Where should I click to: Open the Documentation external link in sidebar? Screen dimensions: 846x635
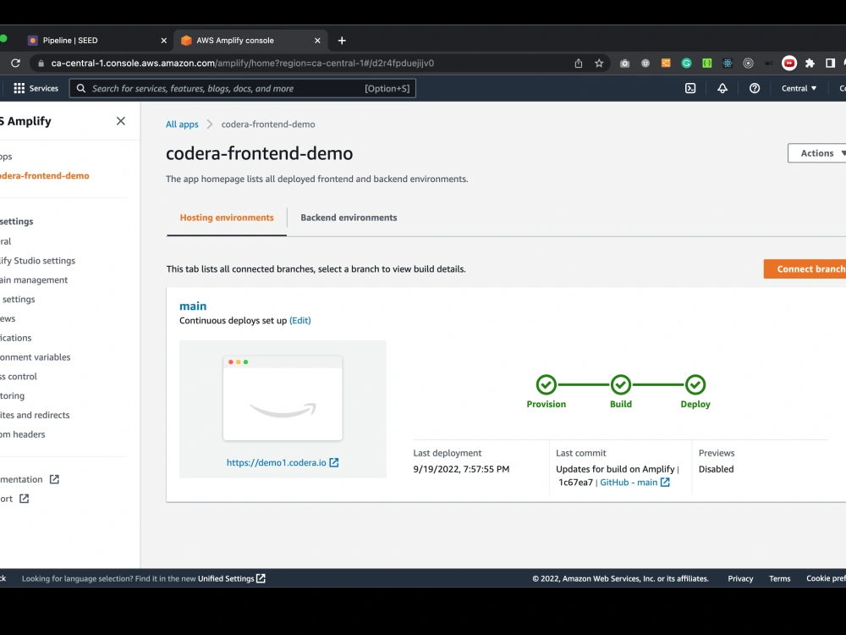pyautogui.click(x=30, y=479)
